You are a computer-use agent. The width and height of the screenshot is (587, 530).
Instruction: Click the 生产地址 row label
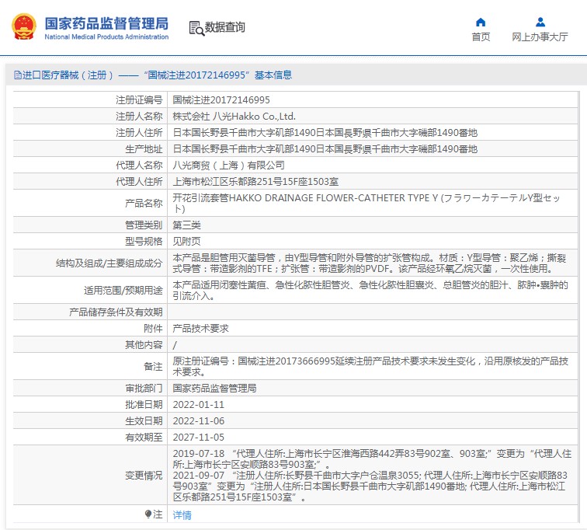[144, 149]
